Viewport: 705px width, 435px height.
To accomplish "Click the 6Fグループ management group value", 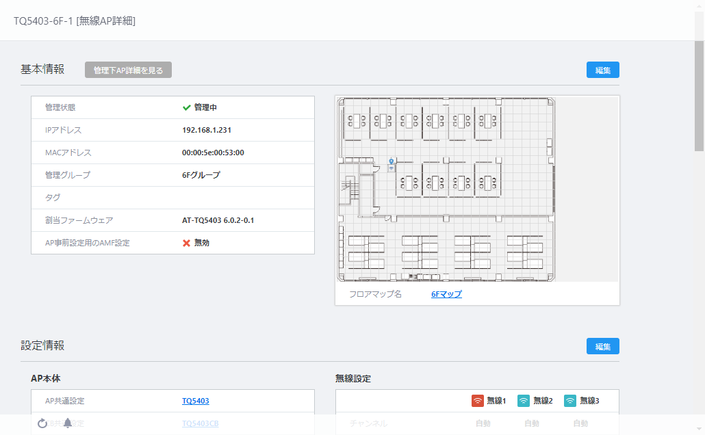I will point(201,175).
